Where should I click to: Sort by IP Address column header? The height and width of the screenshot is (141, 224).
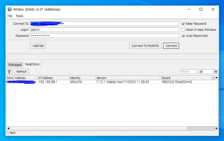pyautogui.click(x=54, y=78)
